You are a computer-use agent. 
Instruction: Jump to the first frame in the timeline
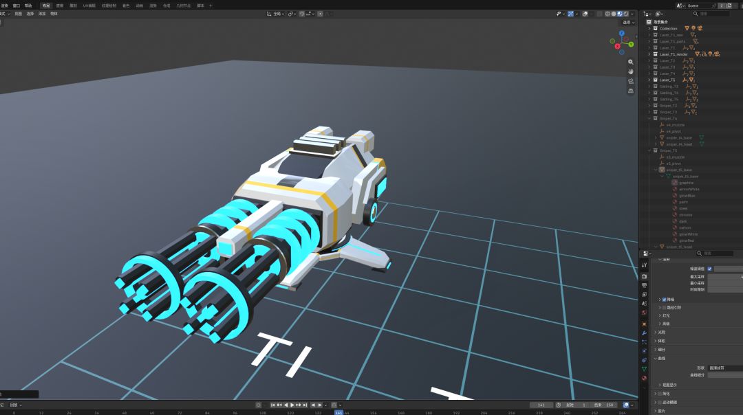click(273, 405)
